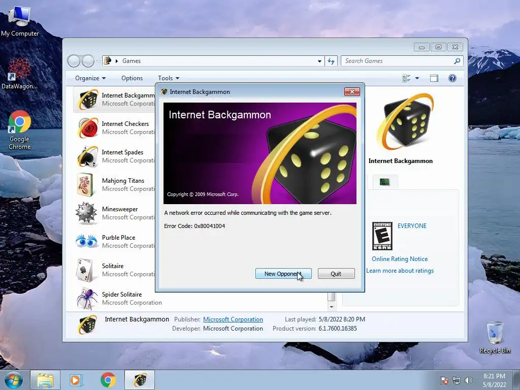Select the Internet Backgammon list icon
The height and width of the screenshot is (390, 520).
[x=88, y=99]
